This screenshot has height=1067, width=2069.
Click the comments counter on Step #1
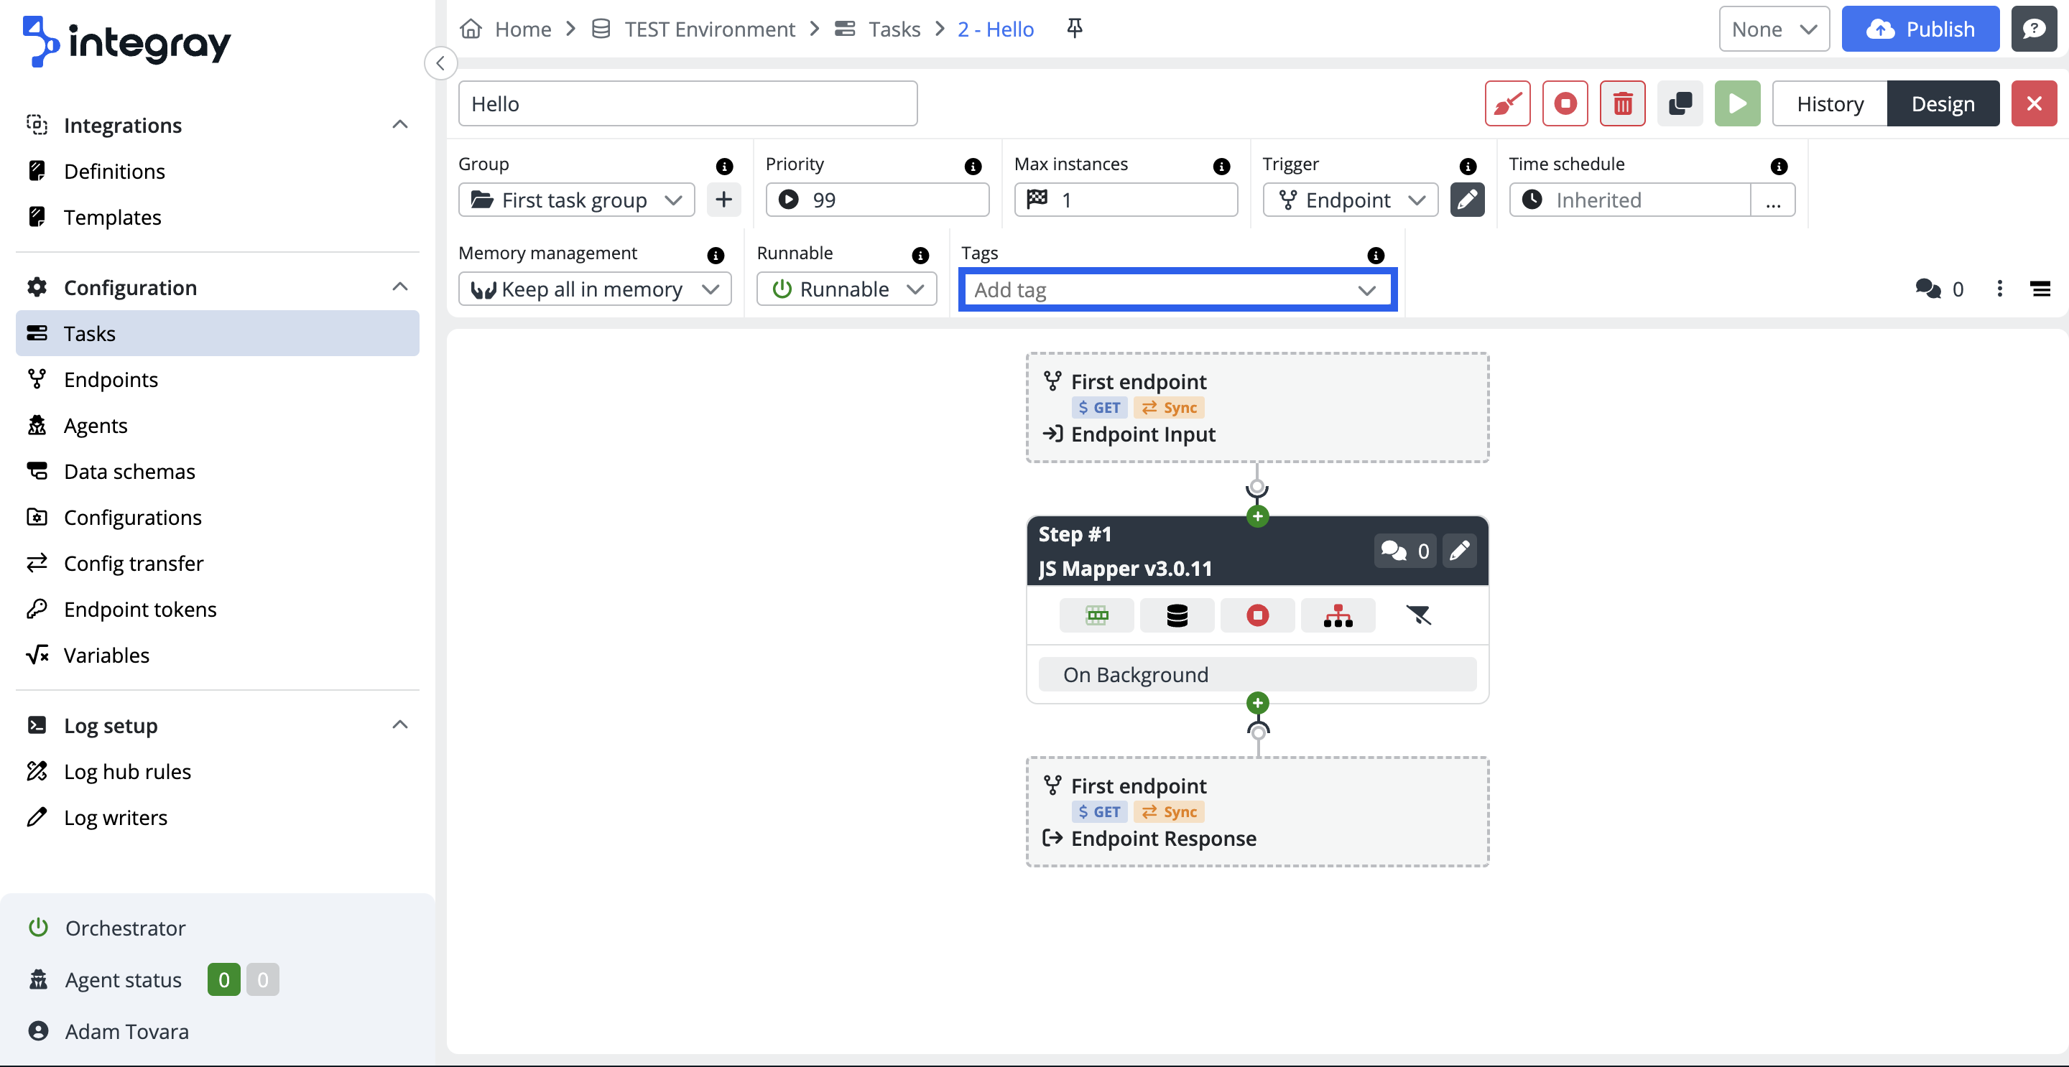click(1404, 551)
